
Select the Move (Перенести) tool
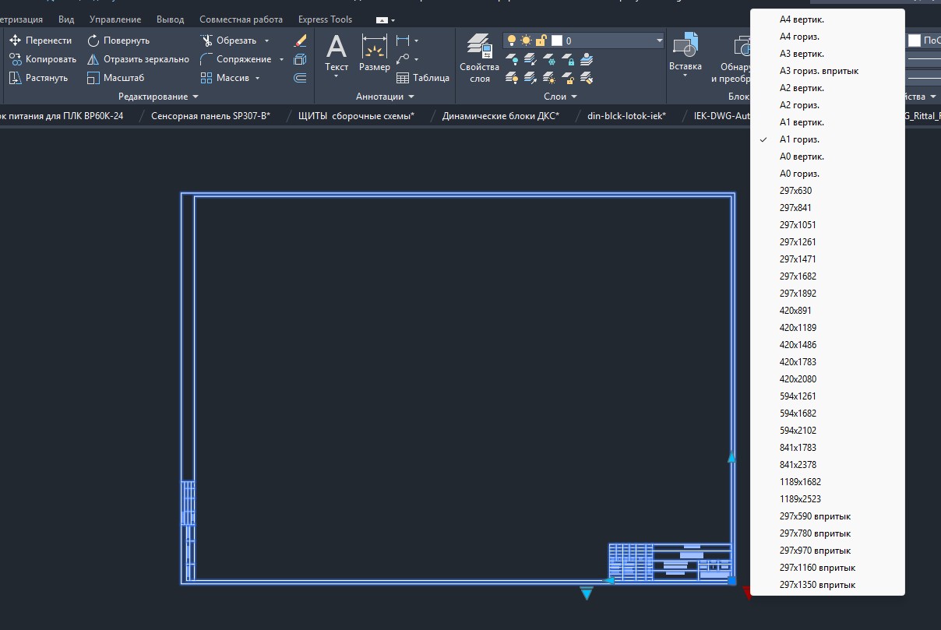click(41, 40)
